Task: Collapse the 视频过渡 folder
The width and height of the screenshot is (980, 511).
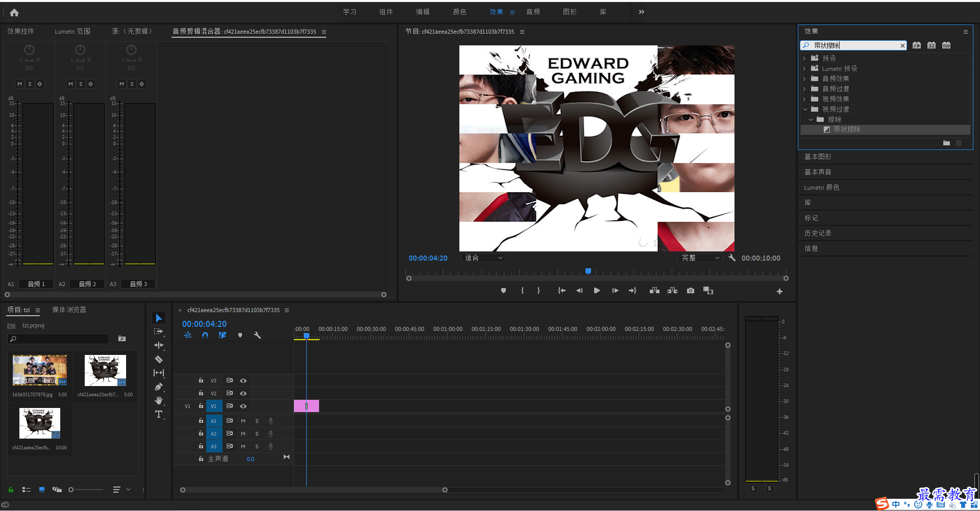Action: 805,109
